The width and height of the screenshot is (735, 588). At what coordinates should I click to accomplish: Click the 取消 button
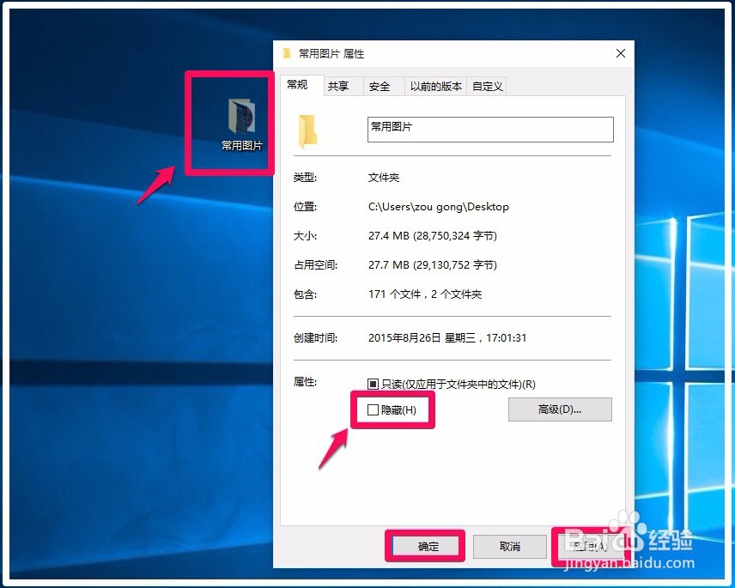[x=509, y=546]
